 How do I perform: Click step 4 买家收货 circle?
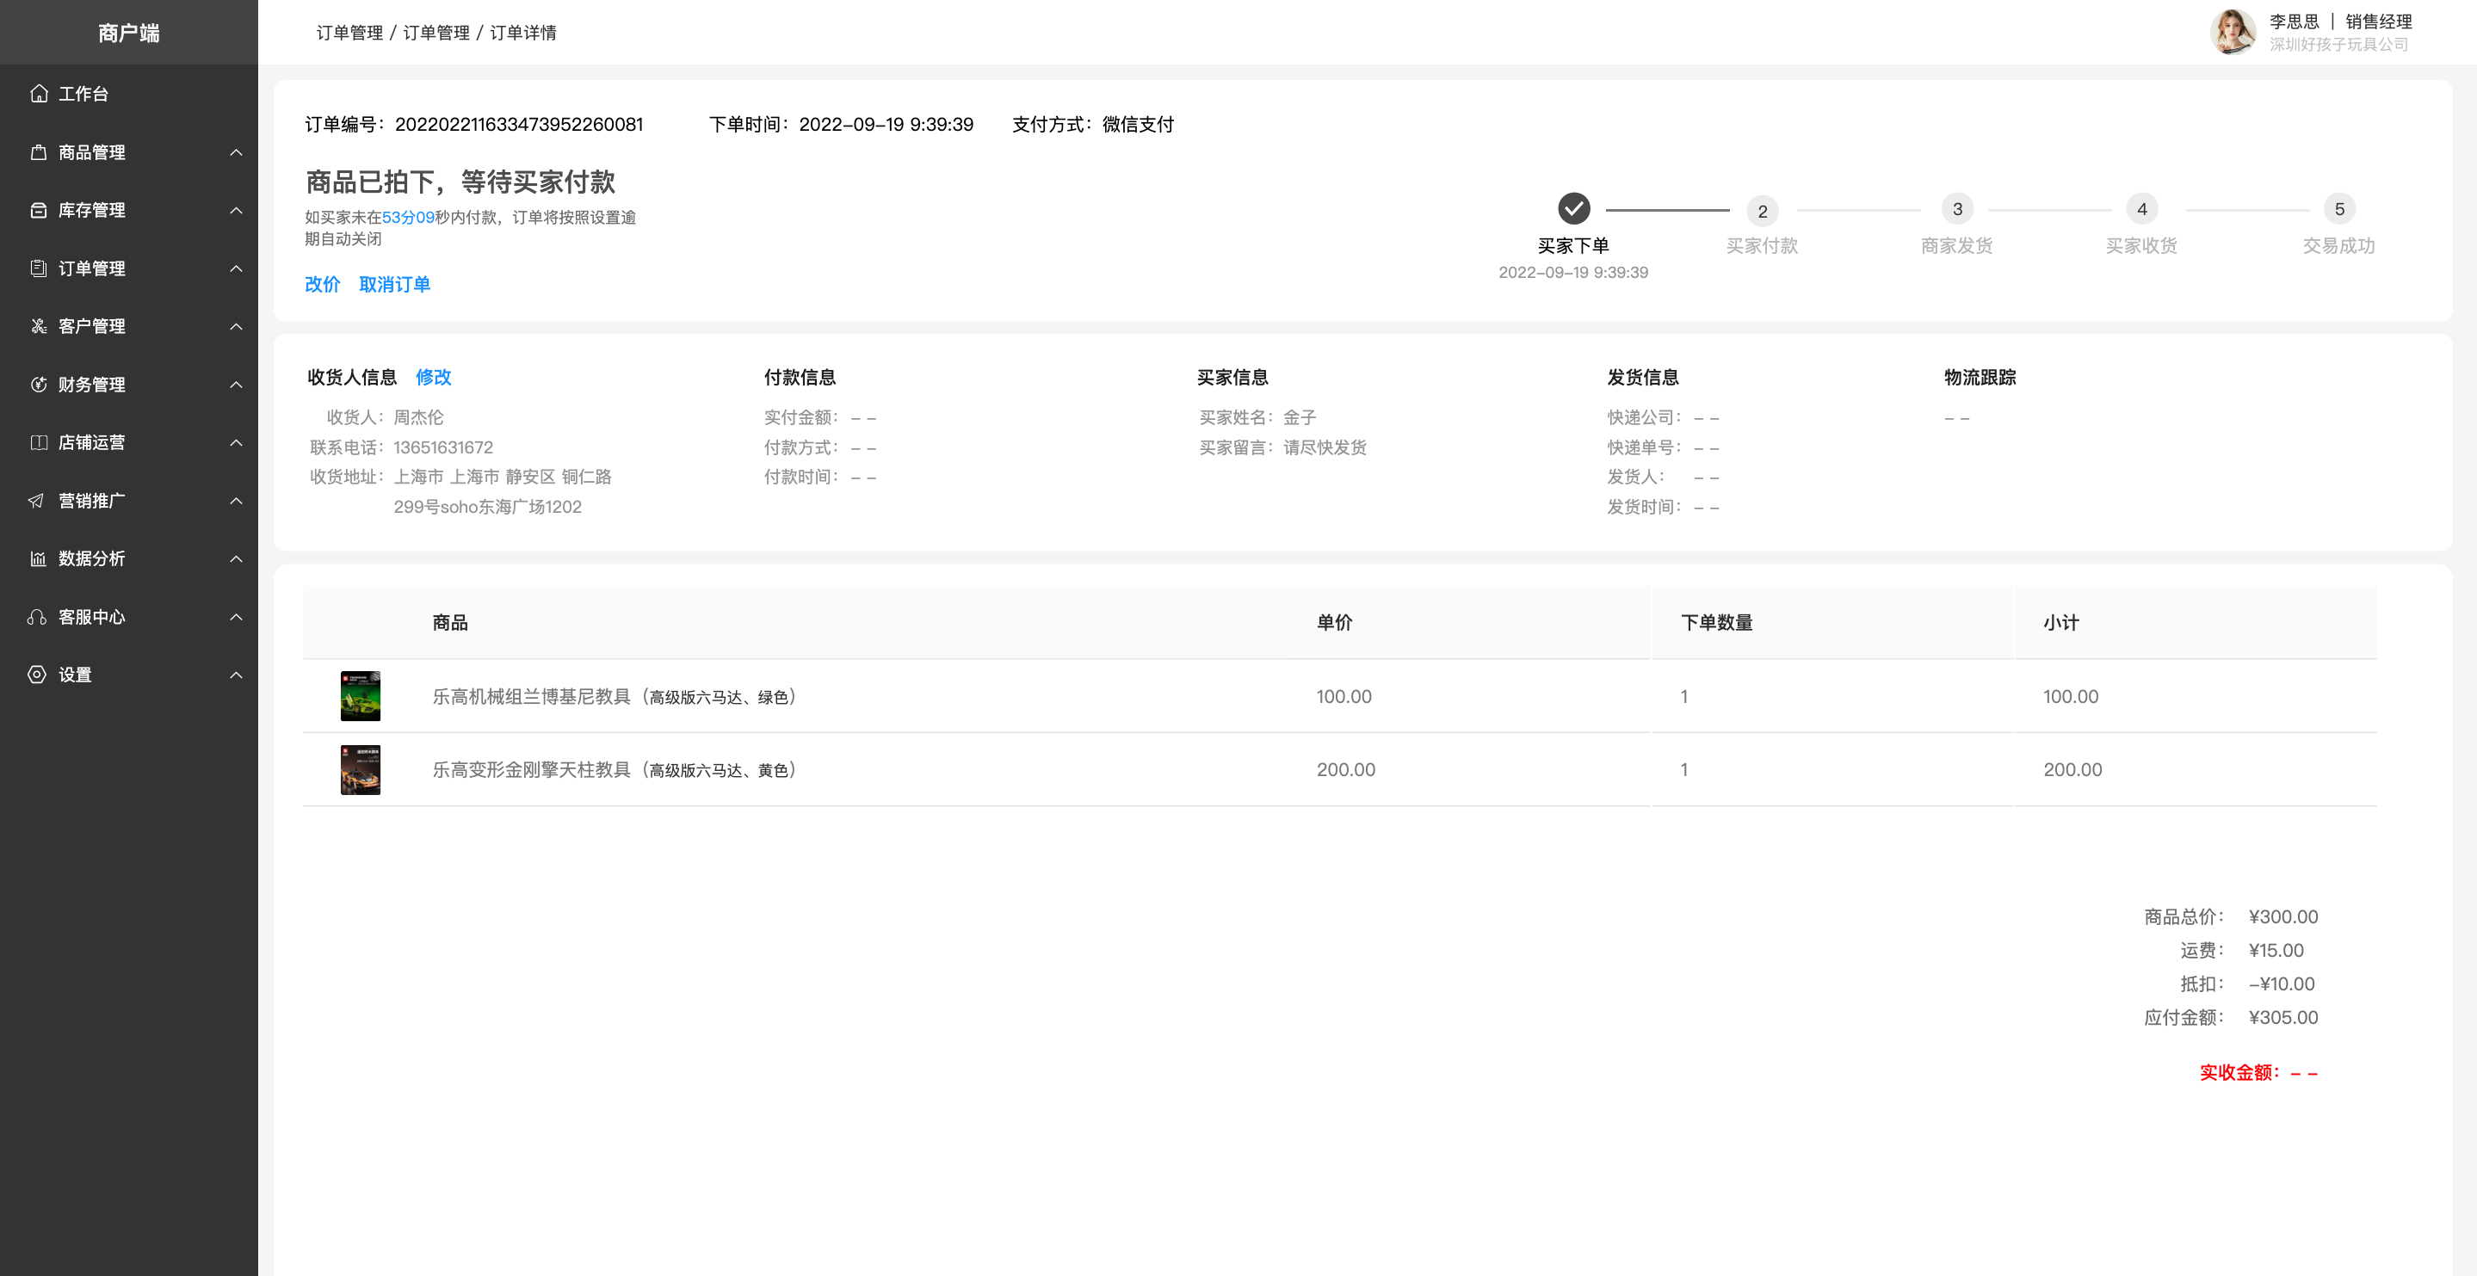2141,209
